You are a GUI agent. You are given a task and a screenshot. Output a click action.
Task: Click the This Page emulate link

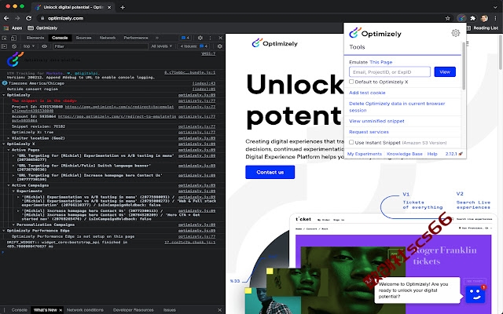point(380,62)
